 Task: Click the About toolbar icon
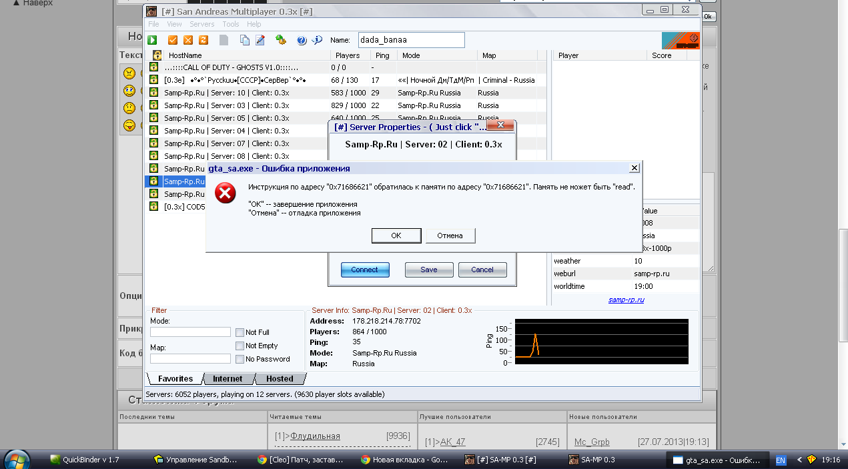click(x=318, y=40)
